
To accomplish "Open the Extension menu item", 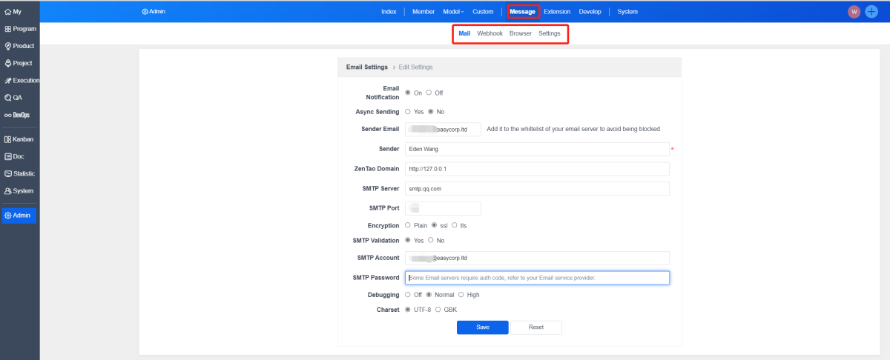I will pyautogui.click(x=557, y=12).
